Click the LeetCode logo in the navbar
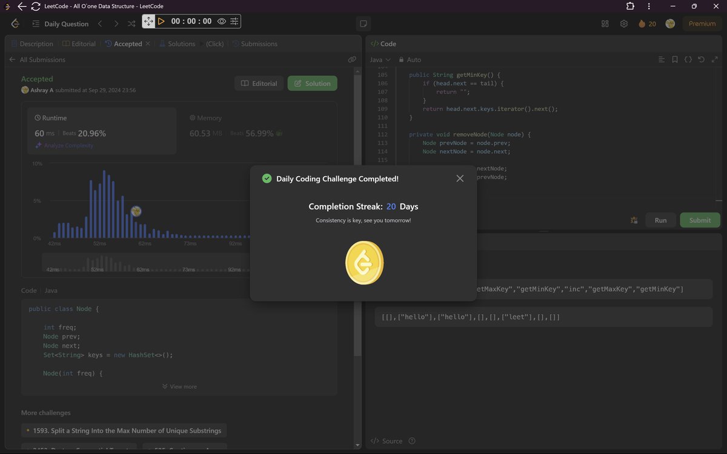This screenshot has width=727, height=454. tap(15, 24)
